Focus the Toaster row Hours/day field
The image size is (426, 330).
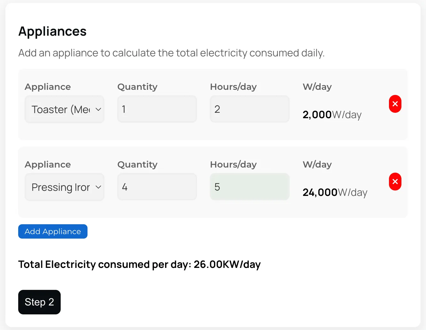tap(249, 109)
